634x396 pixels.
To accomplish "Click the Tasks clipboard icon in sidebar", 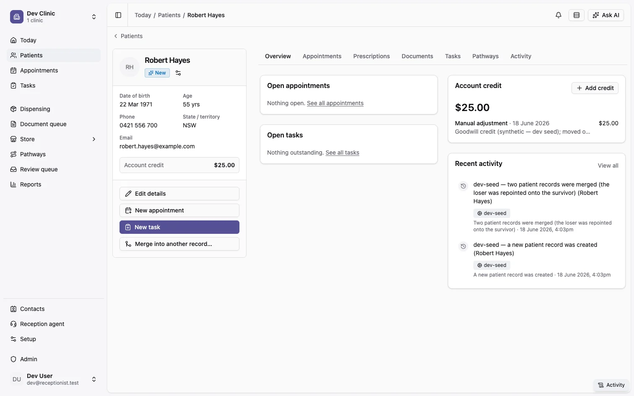I will [13, 85].
